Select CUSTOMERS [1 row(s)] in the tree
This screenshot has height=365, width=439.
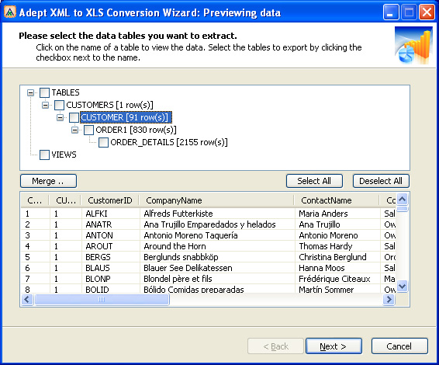pos(110,105)
